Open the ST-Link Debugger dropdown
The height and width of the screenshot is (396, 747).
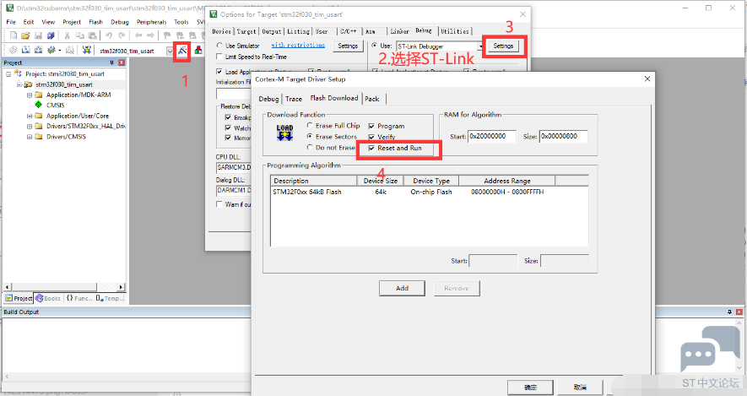[479, 46]
